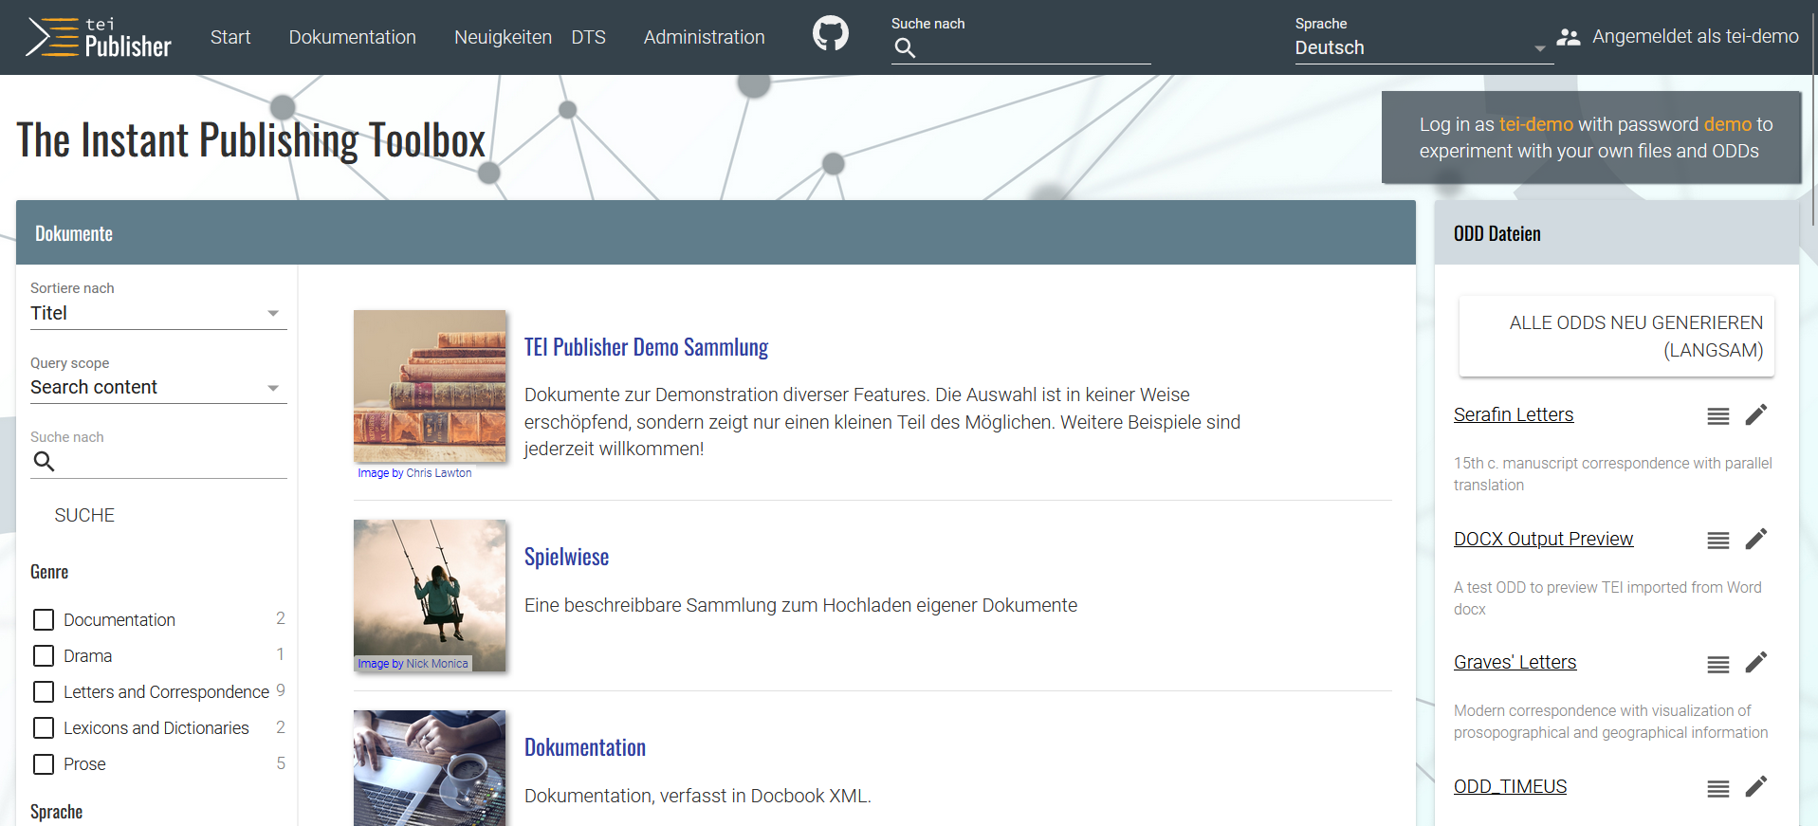The image size is (1818, 826).
Task: Open the GitHub repository icon
Action: pos(830,34)
